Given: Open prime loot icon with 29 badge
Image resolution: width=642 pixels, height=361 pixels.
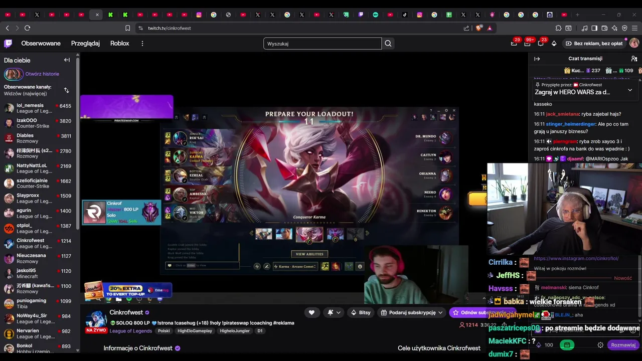Looking at the screenshot, I should coord(514,44).
